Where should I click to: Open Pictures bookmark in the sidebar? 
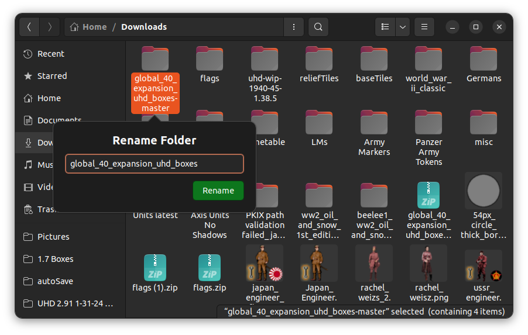[x=70, y=237]
